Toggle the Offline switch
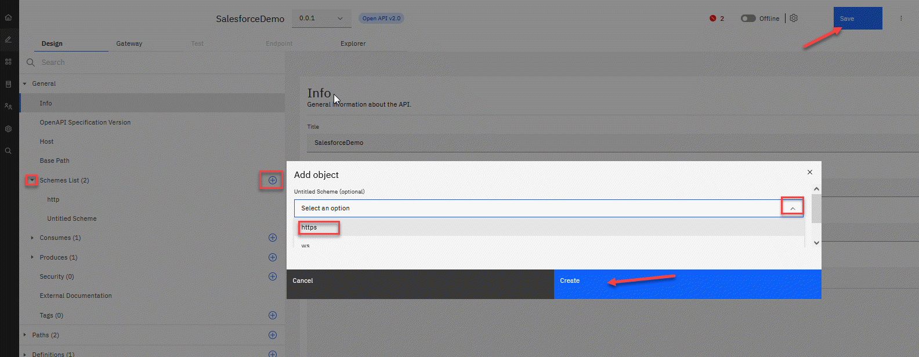This screenshot has width=919, height=357. coord(748,19)
